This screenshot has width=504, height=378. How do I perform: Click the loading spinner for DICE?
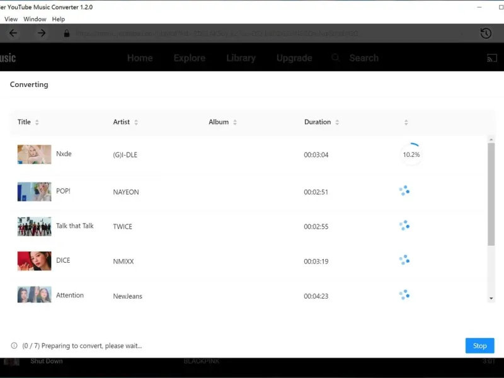[x=404, y=260]
